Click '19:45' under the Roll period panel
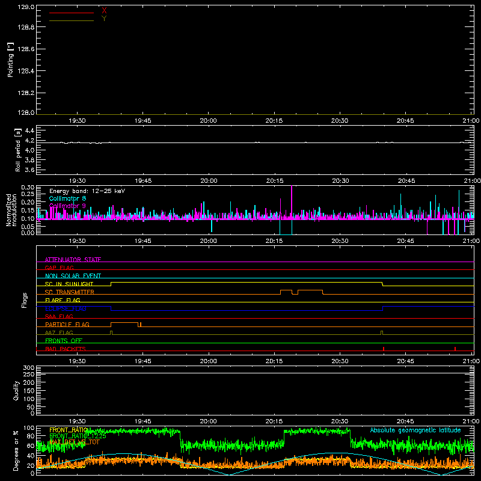Viewport: 481px width, 481px height. (143, 181)
